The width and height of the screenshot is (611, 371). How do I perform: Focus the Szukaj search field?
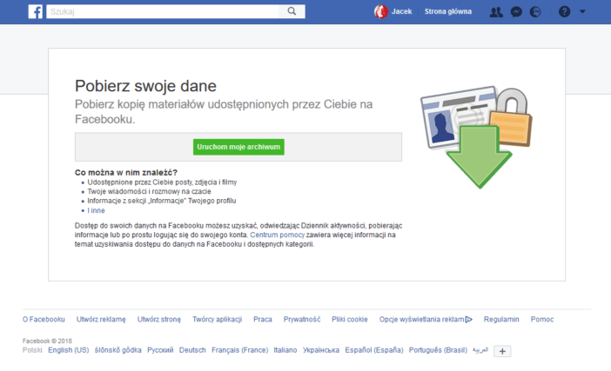tap(163, 11)
